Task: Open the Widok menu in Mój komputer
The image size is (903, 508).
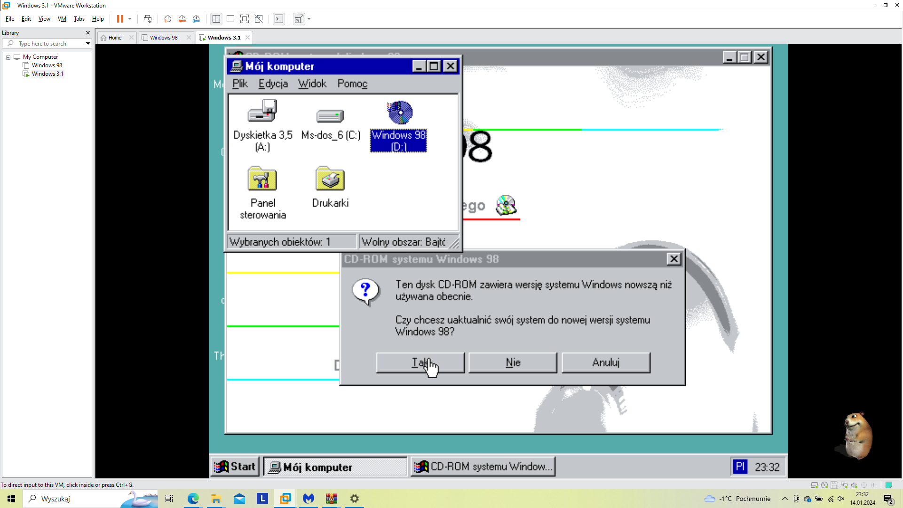Action: [312, 83]
